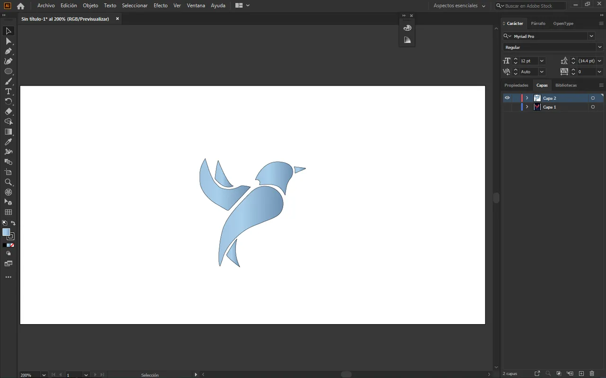Open Edit Toolbar three-dots button
Image resolution: width=606 pixels, height=378 pixels.
click(9, 277)
